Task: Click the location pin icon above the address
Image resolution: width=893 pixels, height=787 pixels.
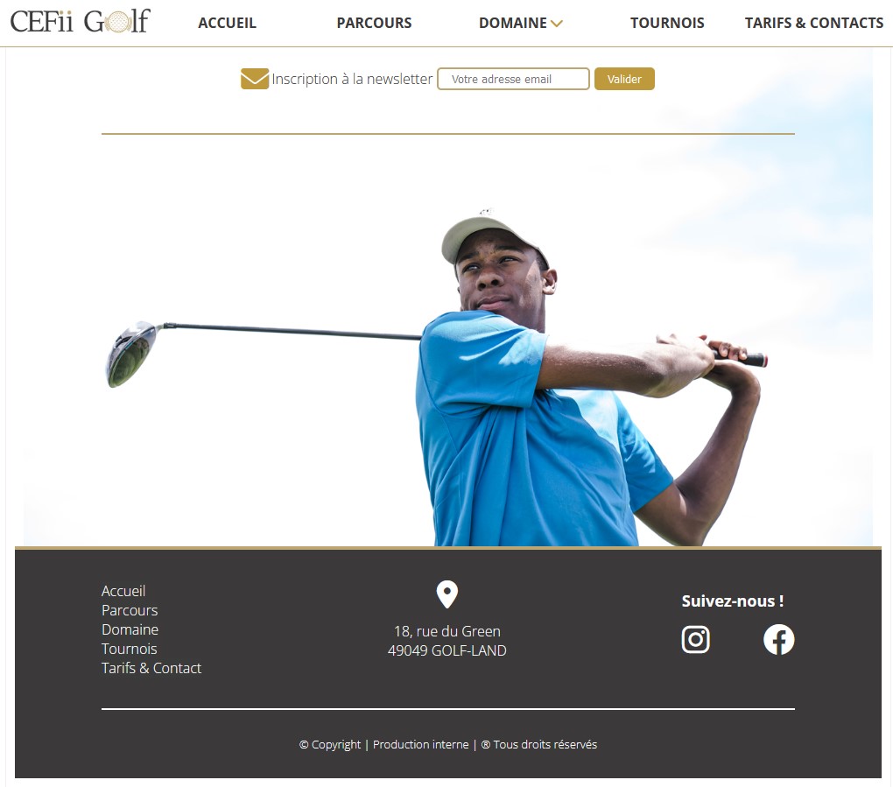Action: point(447,594)
